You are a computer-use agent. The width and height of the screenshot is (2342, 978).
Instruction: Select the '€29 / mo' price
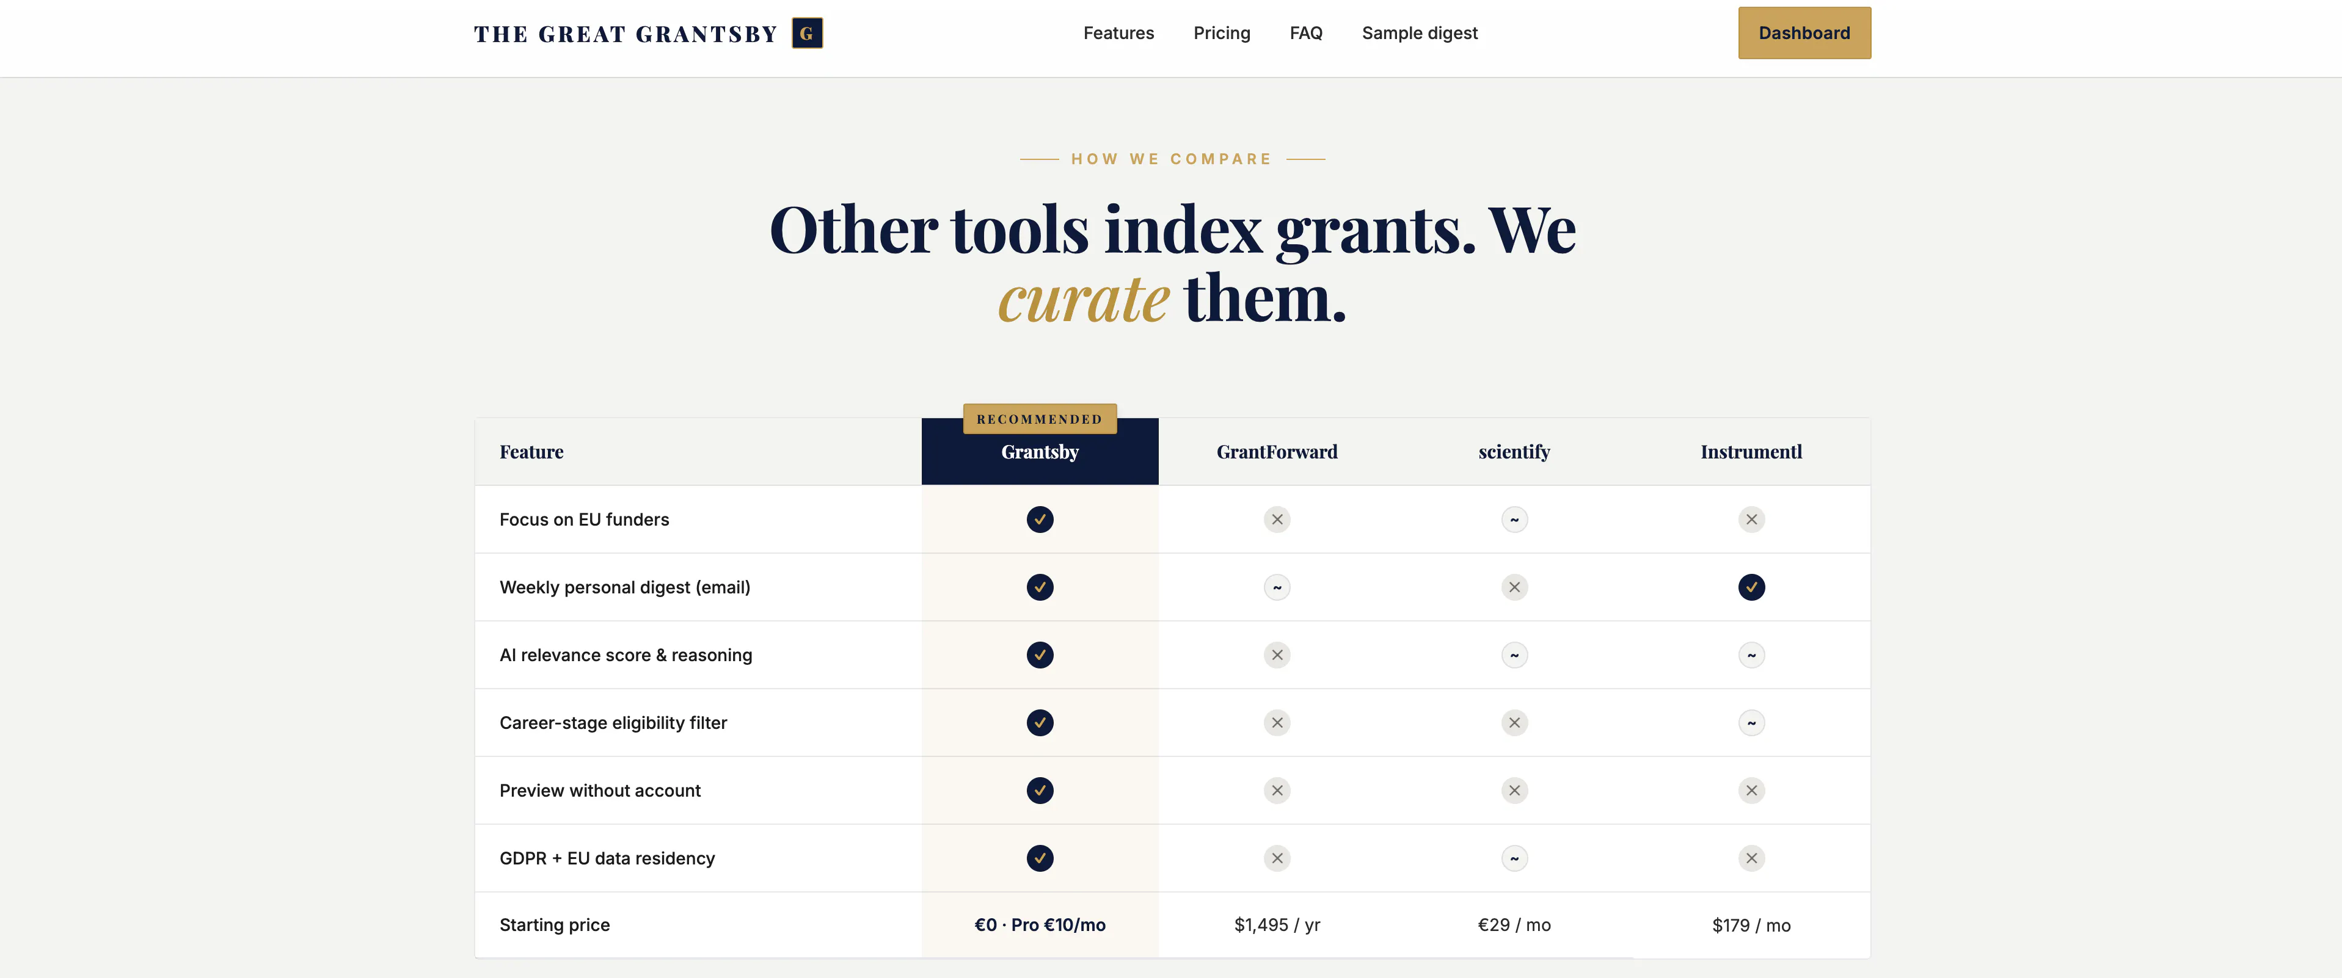[1515, 924]
